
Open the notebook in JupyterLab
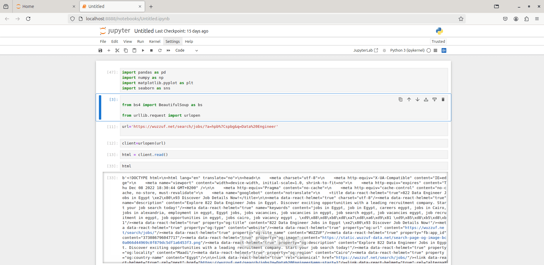pyautogui.click(x=366, y=50)
